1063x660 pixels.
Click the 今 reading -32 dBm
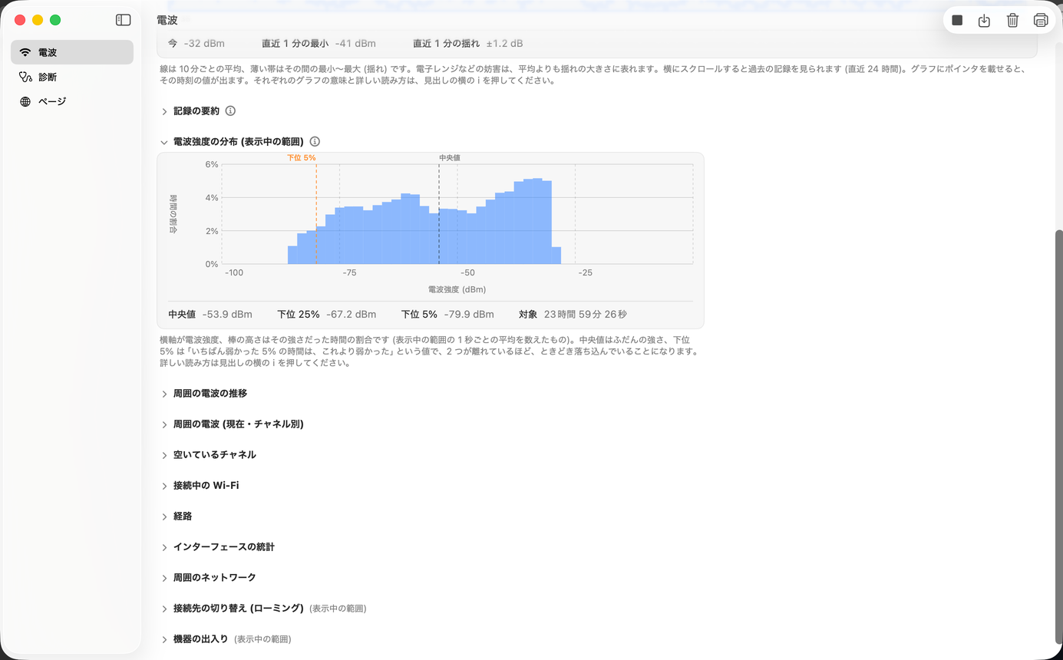pos(205,44)
